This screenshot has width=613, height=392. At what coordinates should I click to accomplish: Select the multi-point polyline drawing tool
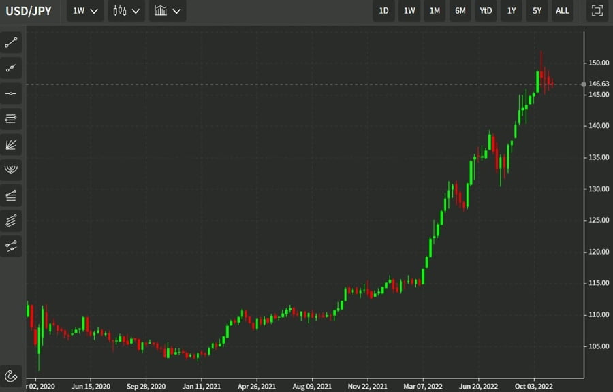click(x=11, y=68)
